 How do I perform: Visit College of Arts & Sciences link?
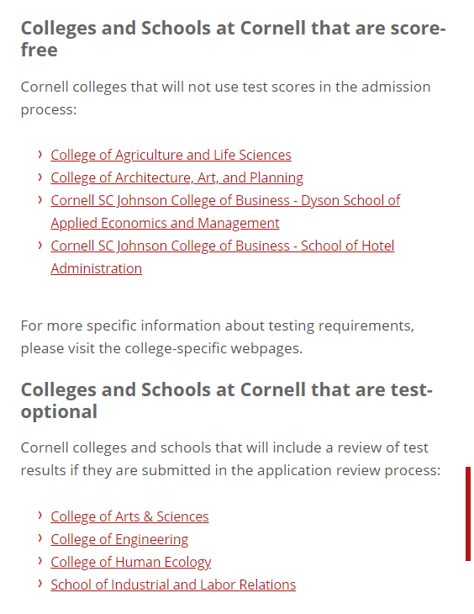[x=129, y=516]
